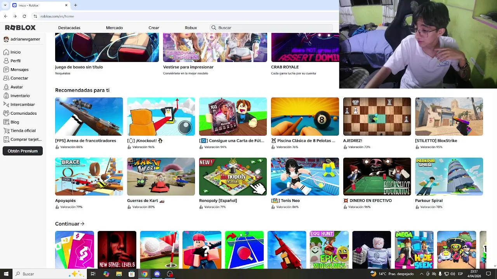Click the Recomendadas para ti heading

click(x=82, y=90)
